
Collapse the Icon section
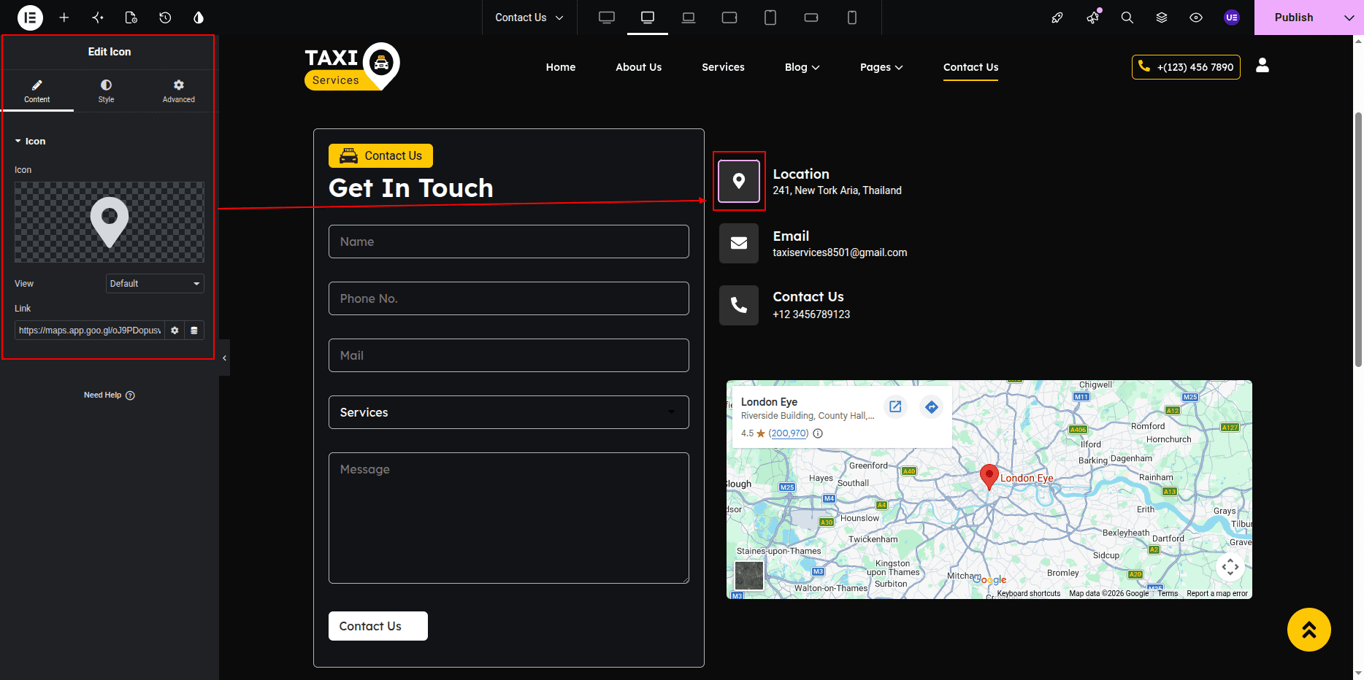tap(30, 142)
